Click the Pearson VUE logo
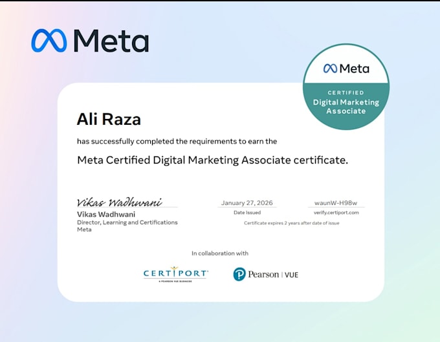 (265, 274)
